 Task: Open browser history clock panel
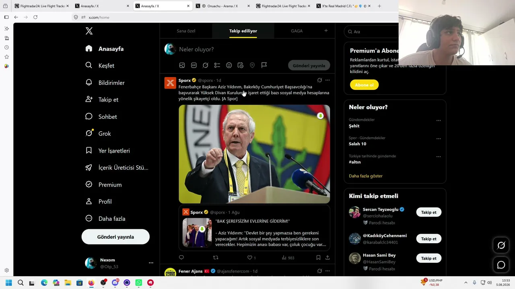[x=6, y=47]
